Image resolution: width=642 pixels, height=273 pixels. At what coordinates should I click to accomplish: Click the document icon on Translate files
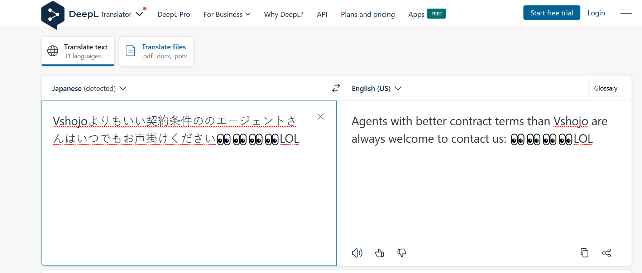130,51
